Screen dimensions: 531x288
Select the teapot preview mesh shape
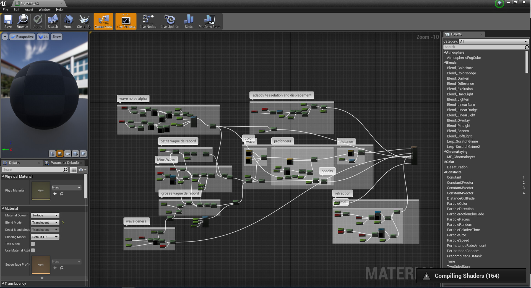(x=83, y=154)
